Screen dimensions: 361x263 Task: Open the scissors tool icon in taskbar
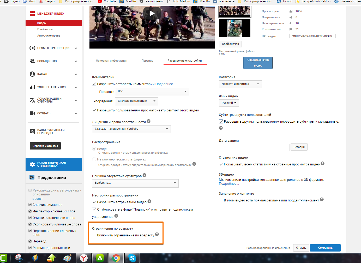(19, 258)
